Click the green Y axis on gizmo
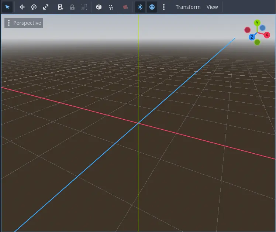This screenshot has width=276, height=232. point(257,23)
